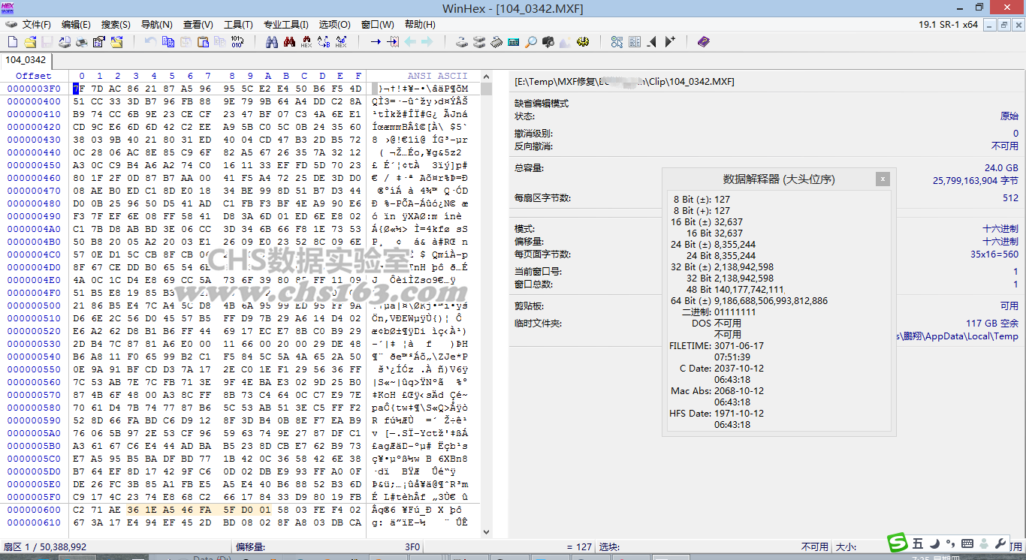Open the 文件(F) menu
This screenshot has width=1026, height=560.
click(37, 25)
